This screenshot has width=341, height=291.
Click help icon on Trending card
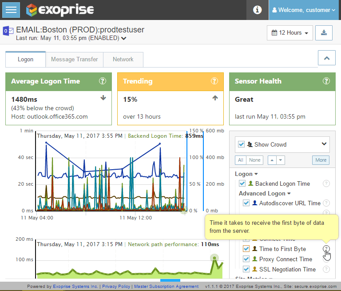(214, 81)
